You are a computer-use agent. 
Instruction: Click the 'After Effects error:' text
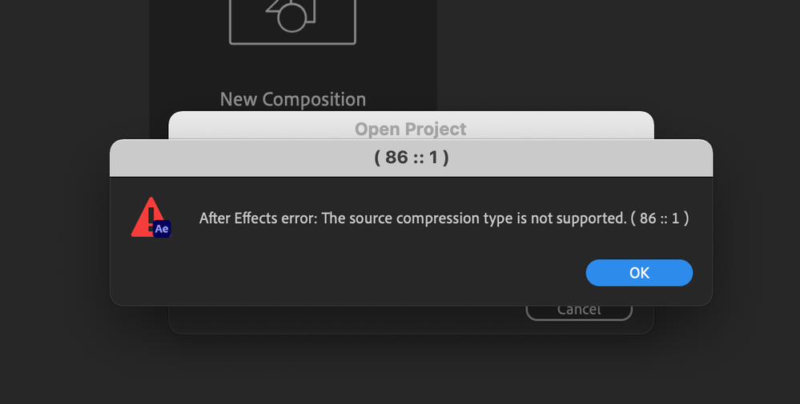tap(257, 218)
